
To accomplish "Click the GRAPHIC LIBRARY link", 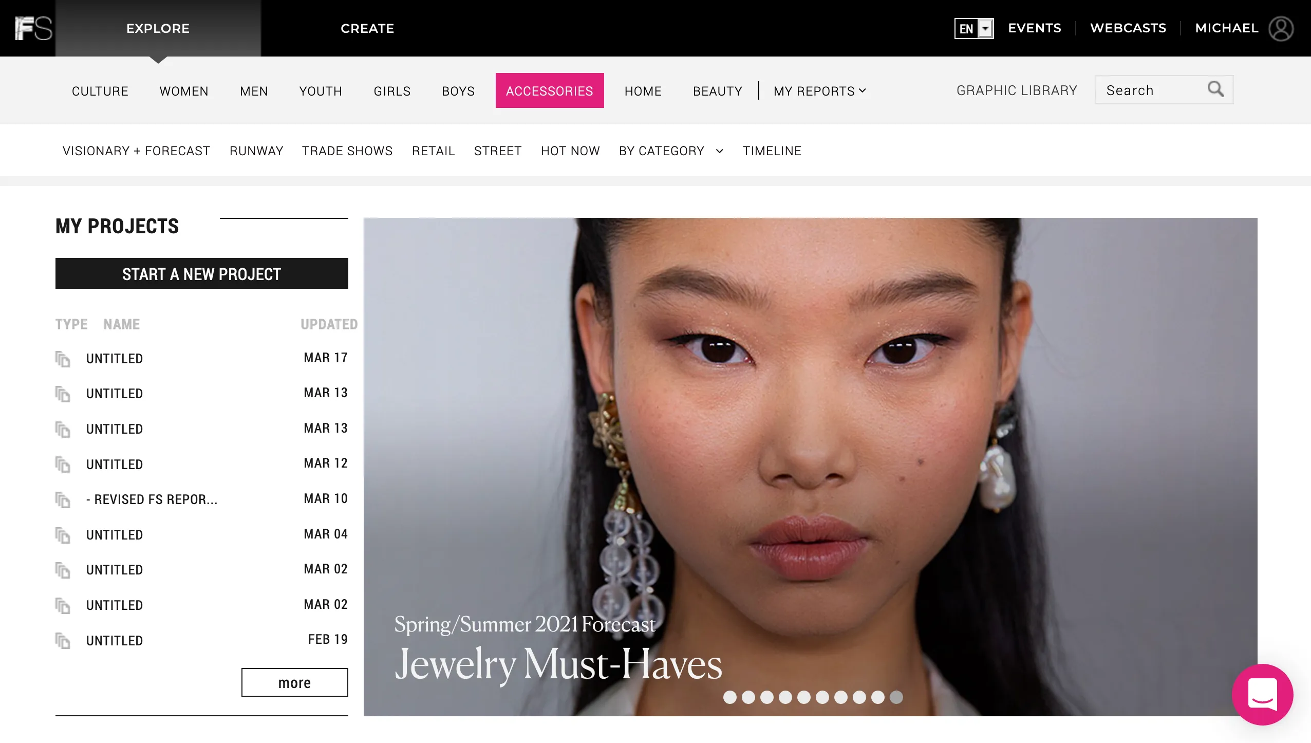I will (1017, 89).
